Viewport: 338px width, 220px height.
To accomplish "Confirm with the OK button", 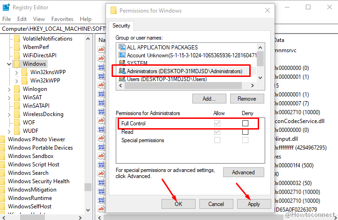I will (x=178, y=204).
